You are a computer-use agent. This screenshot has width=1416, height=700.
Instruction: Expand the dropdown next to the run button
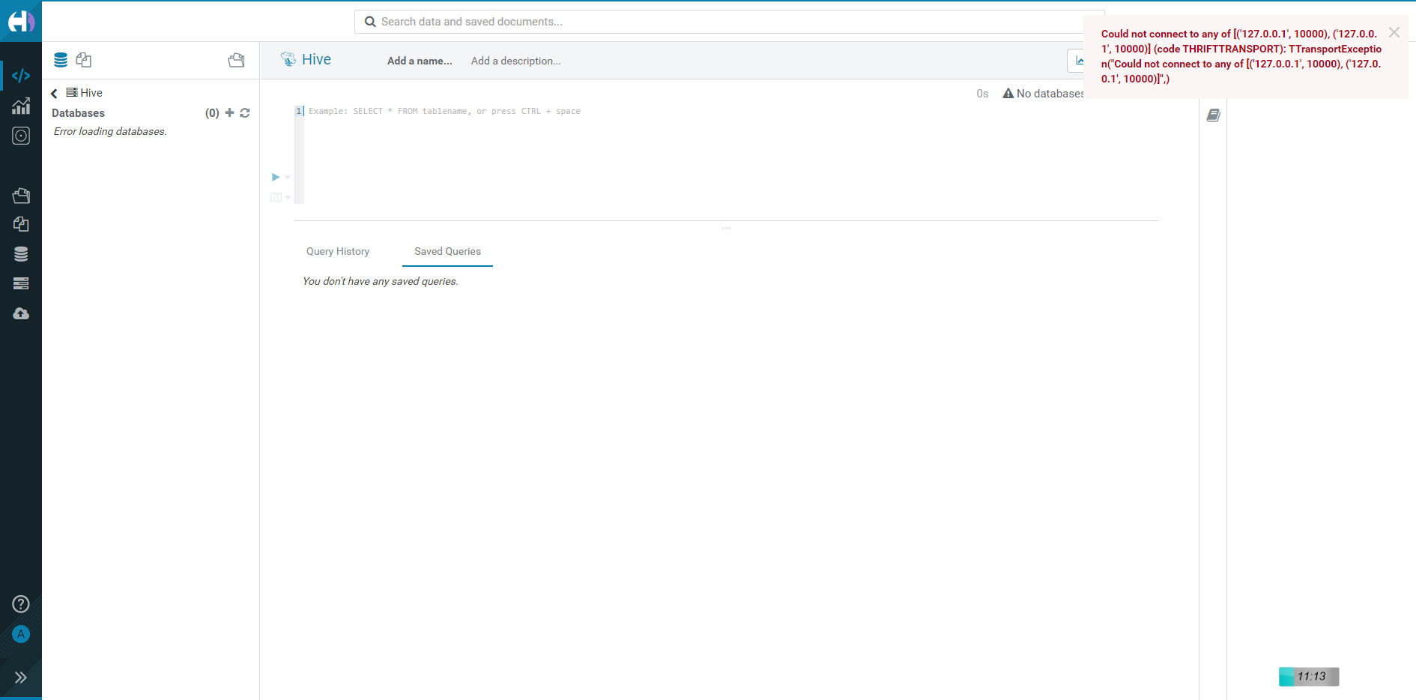[286, 177]
